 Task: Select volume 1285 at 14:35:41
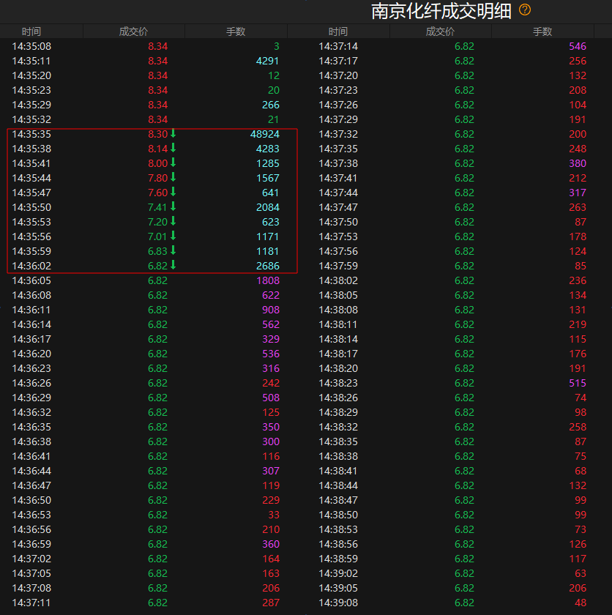tap(267, 163)
